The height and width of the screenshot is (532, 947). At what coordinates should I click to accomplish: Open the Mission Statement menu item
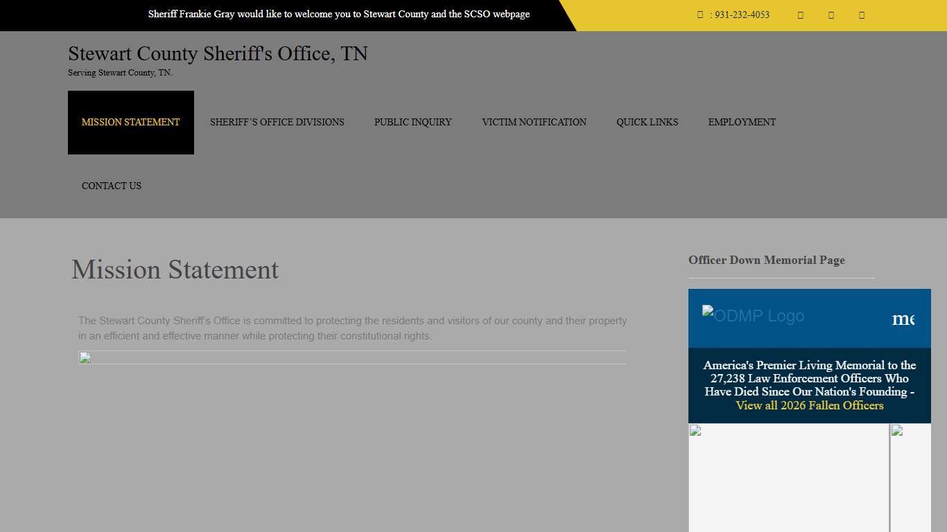(x=130, y=122)
